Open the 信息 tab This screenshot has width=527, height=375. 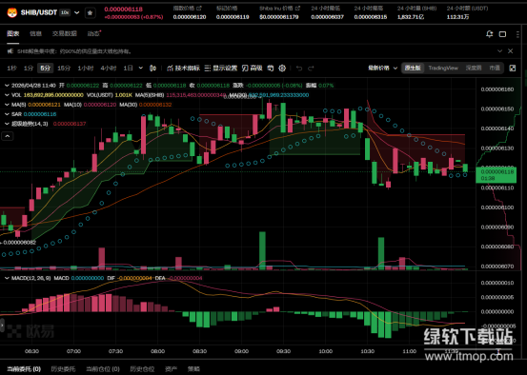tap(35, 33)
